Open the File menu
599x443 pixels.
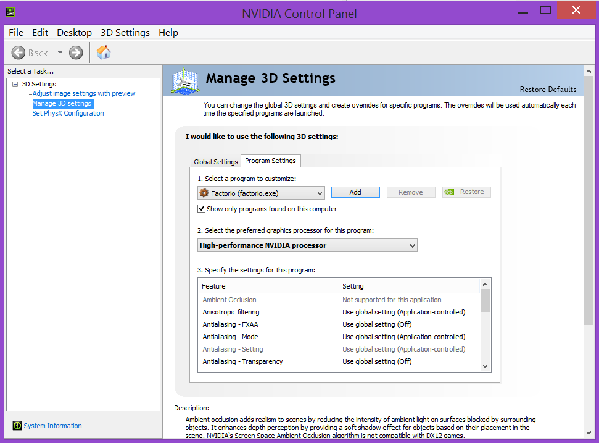point(16,33)
